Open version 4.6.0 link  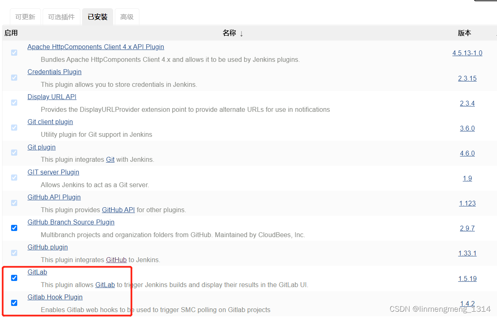(x=467, y=154)
